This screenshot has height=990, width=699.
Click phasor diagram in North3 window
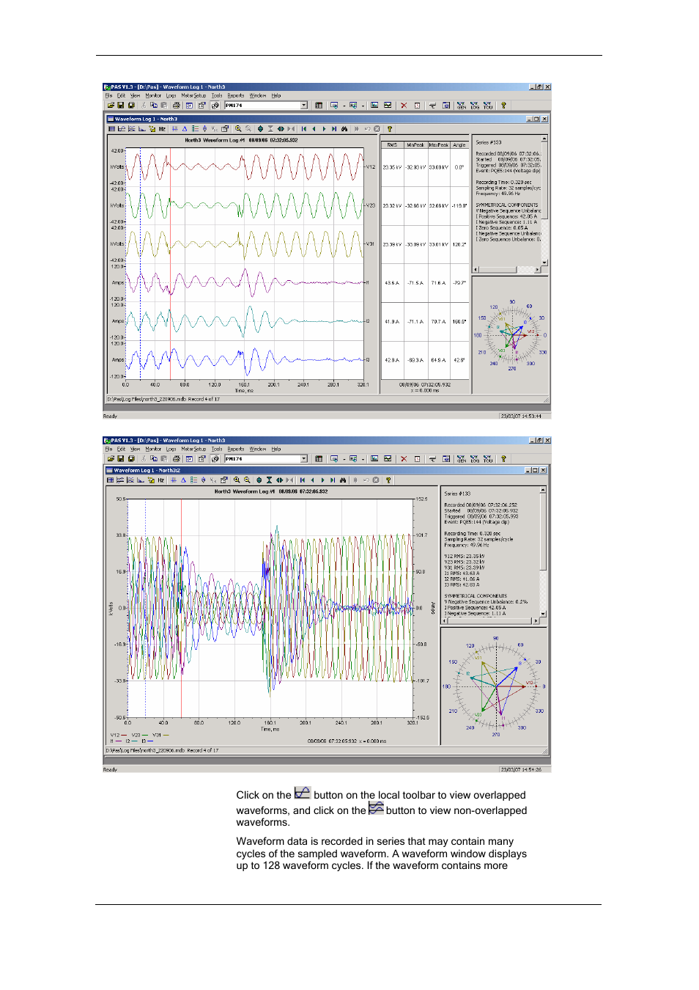[x=511, y=335]
